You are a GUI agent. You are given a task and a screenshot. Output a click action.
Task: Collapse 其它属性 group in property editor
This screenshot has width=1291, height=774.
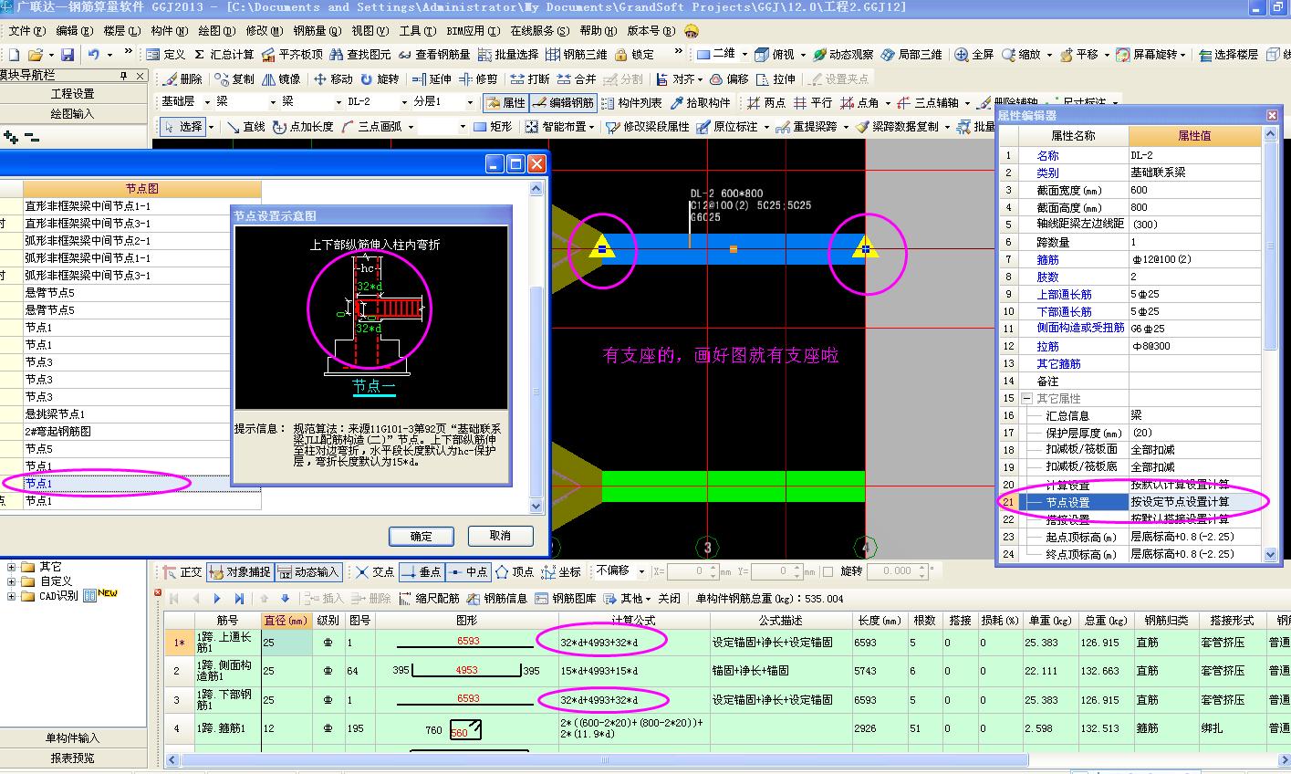coord(1026,399)
